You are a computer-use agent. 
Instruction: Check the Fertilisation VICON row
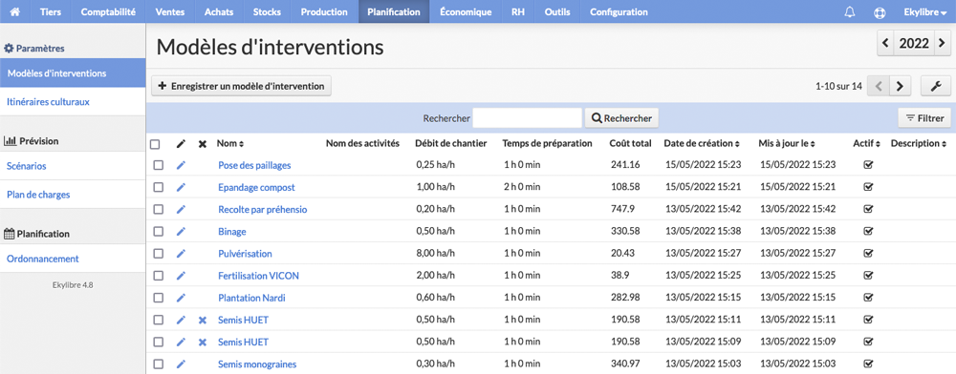click(158, 276)
